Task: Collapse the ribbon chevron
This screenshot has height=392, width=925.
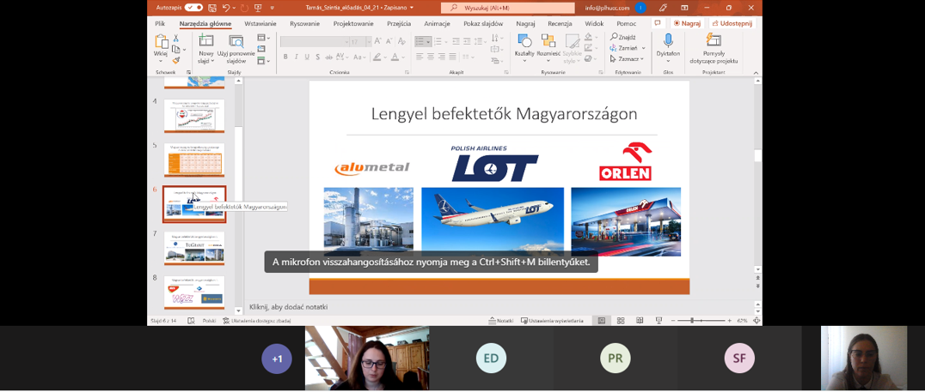Action: 757,72
